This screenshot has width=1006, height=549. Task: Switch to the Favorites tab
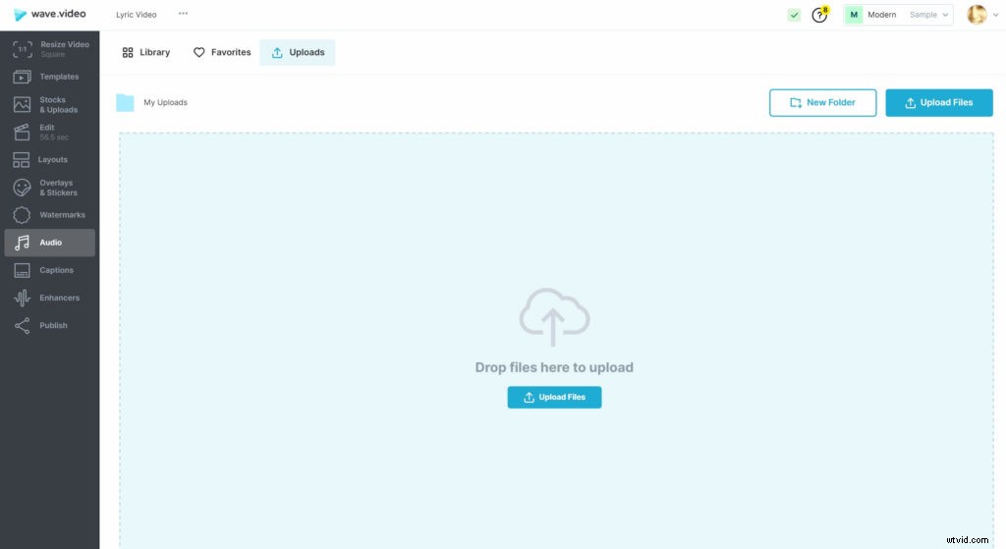[222, 53]
